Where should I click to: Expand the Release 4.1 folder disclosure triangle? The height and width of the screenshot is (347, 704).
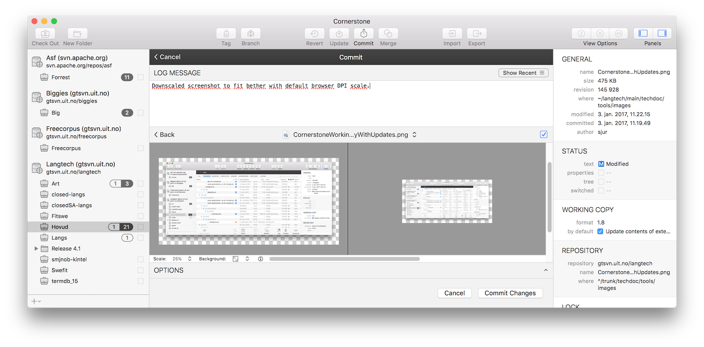coord(36,249)
